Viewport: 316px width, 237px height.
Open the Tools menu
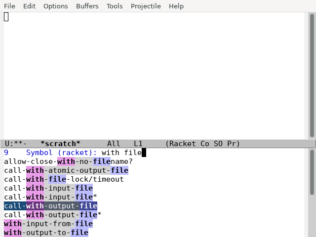tap(115, 6)
